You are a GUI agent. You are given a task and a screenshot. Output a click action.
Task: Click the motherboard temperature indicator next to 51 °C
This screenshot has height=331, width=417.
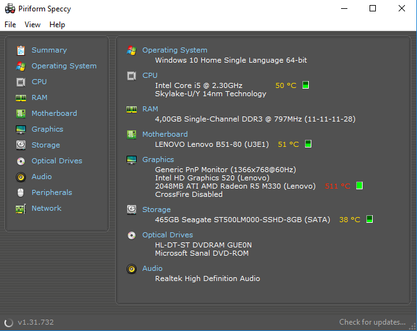308,144
